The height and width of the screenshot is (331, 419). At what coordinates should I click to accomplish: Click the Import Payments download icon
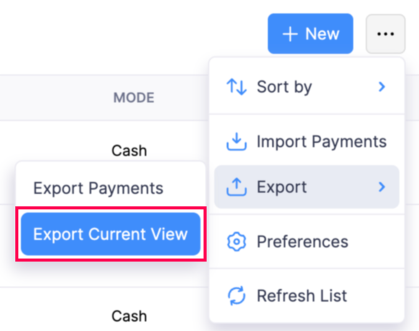(x=236, y=142)
